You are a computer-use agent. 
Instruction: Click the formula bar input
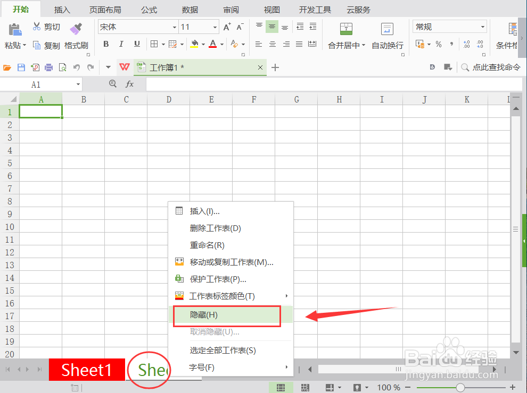[x=334, y=84]
